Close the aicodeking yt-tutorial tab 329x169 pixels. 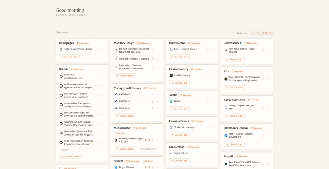click(102, 95)
